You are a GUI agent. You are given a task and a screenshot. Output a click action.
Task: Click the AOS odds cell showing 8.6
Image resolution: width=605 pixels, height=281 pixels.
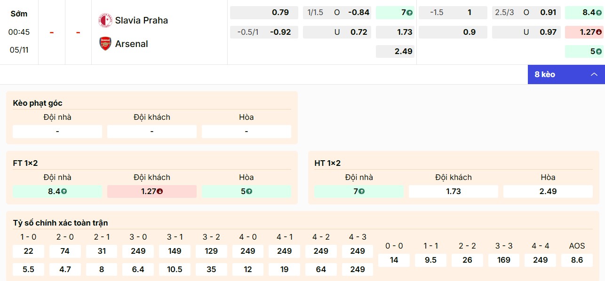click(577, 260)
